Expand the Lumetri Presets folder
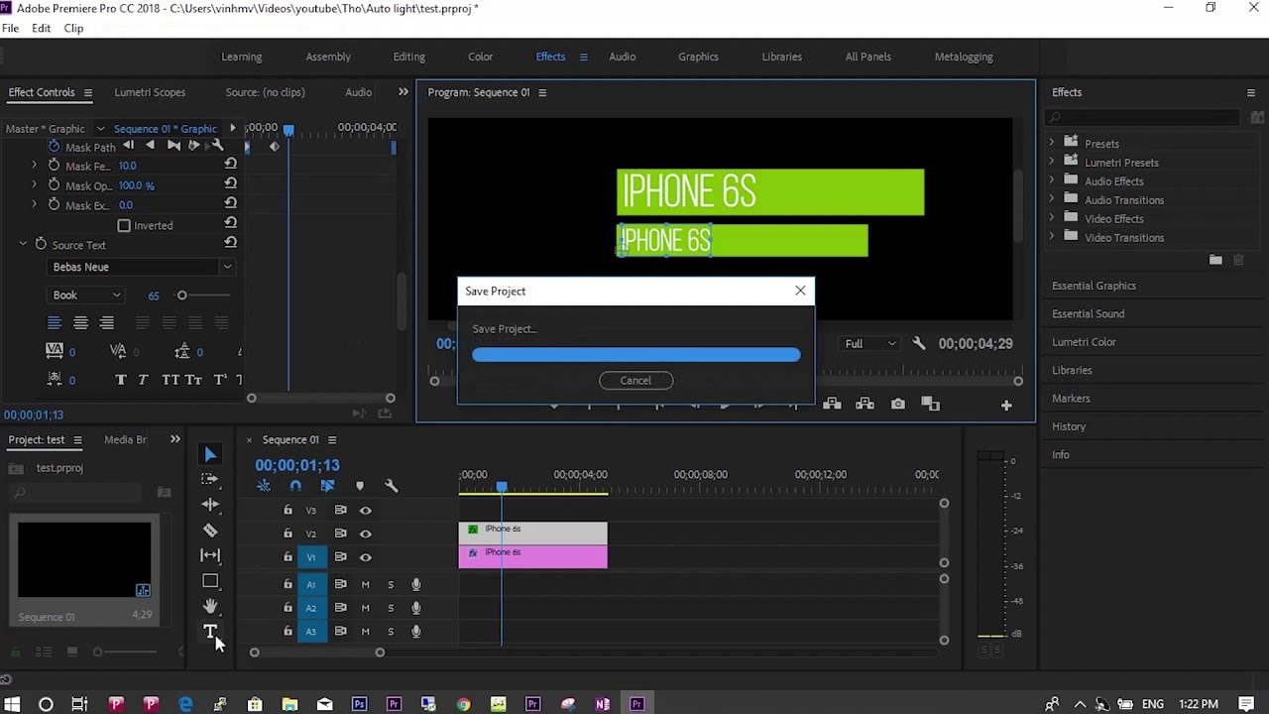 1052,162
